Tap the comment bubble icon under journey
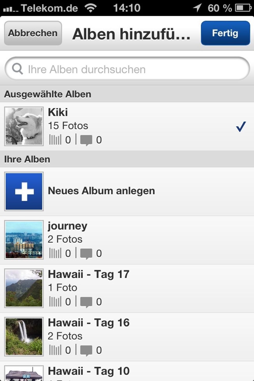254x381 pixels. pyautogui.click(x=86, y=254)
